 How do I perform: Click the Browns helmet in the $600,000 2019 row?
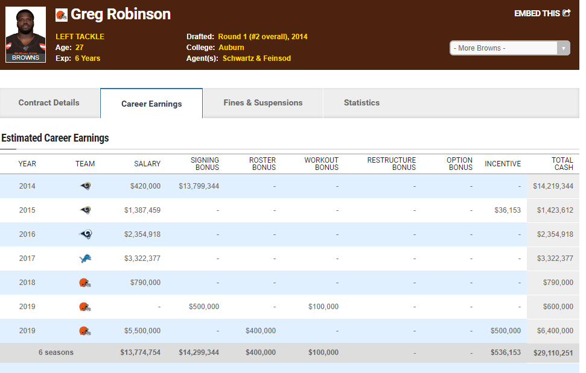point(85,307)
